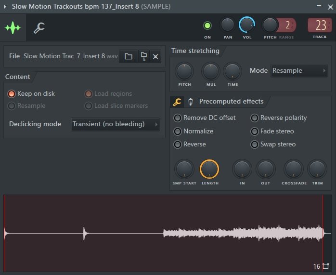Open the channel options menu arrow in title bar
336x275 pixels.
click(5, 6)
